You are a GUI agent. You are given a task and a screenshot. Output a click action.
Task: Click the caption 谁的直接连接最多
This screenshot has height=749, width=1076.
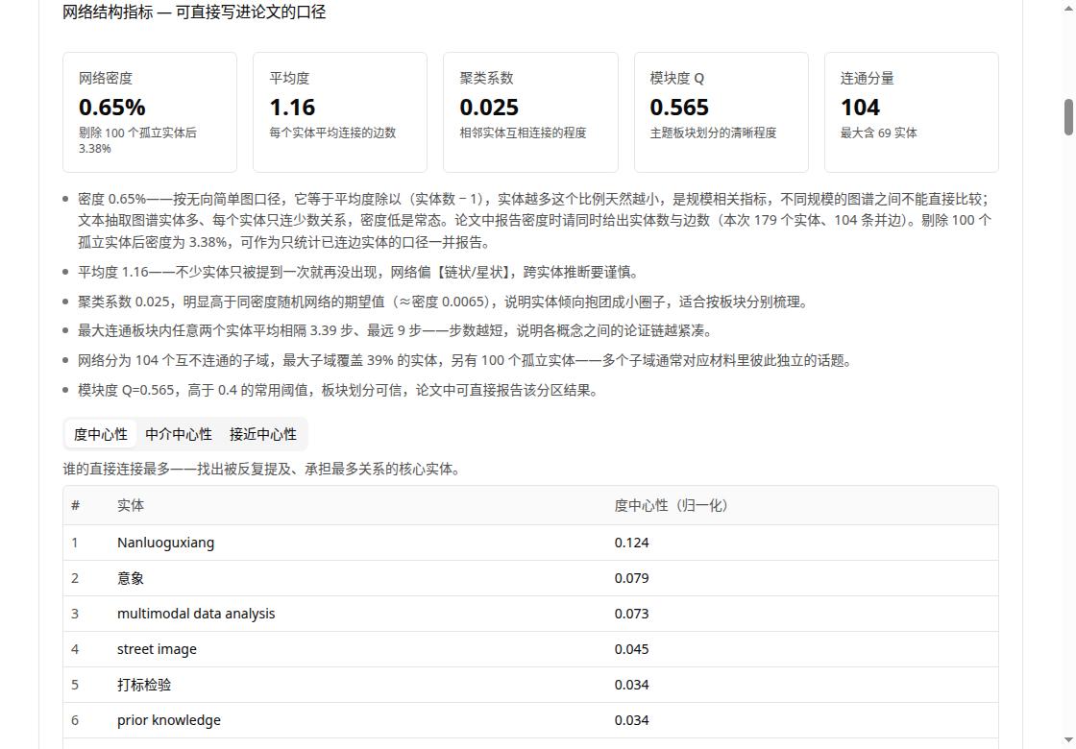[261, 470]
